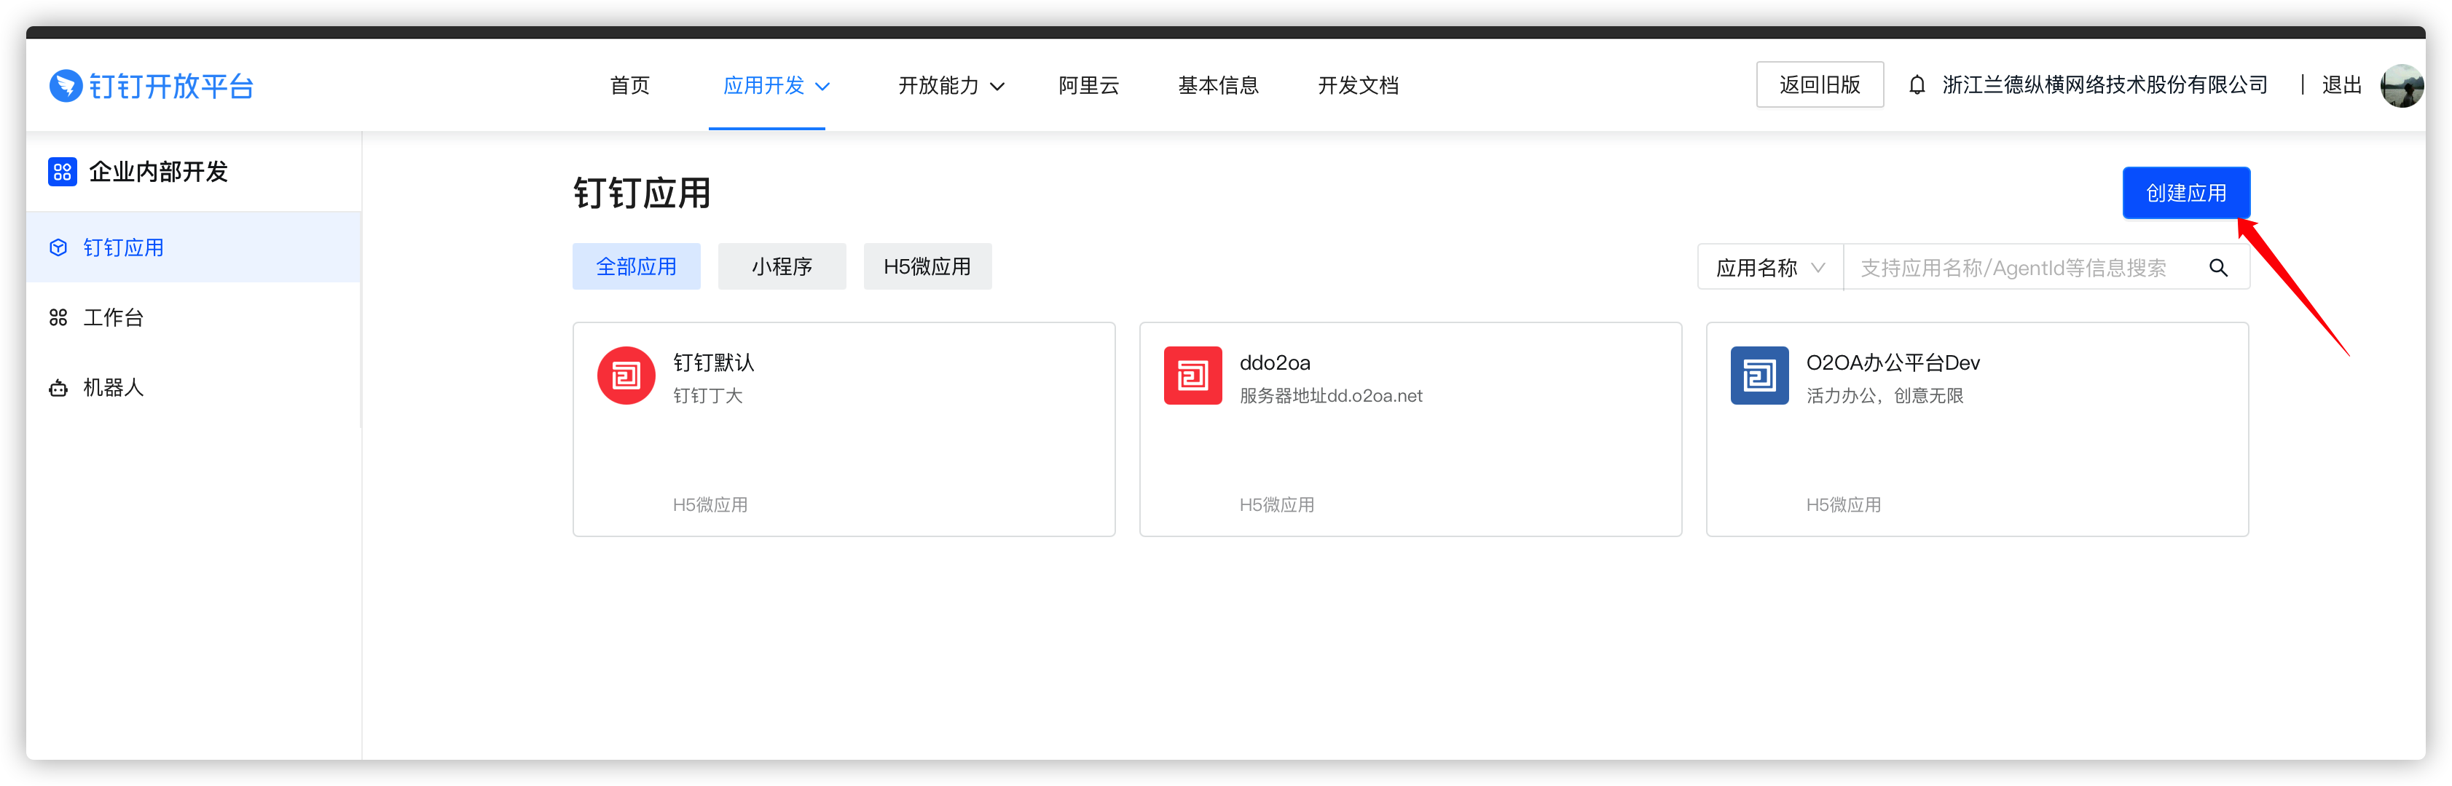Open the 应用名称 search type dropdown
2452x786 pixels.
1770,268
